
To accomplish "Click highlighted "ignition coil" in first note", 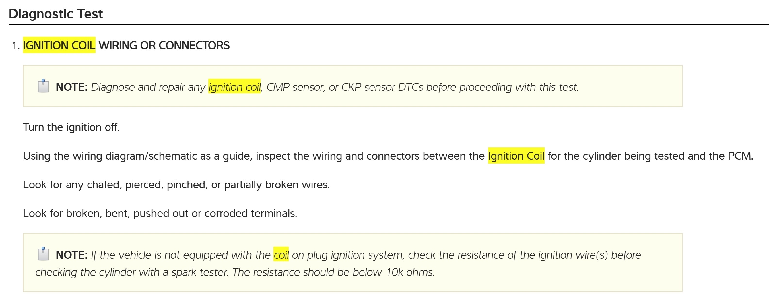I will tap(234, 87).
